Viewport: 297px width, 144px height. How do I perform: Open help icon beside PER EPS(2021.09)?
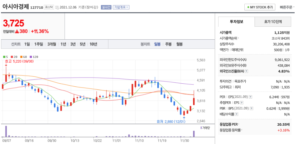[x=250, y=97]
